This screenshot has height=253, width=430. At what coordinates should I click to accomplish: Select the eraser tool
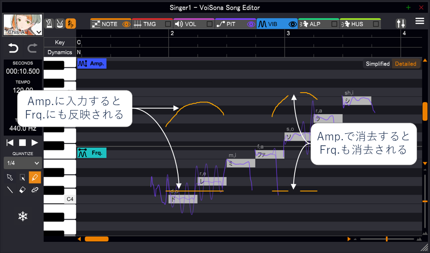[22, 190]
